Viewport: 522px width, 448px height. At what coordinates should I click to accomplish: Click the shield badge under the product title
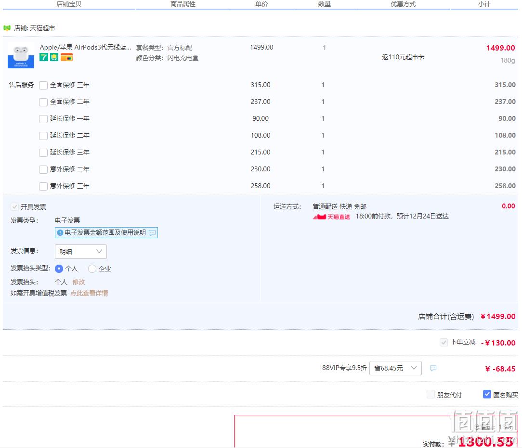54,57
